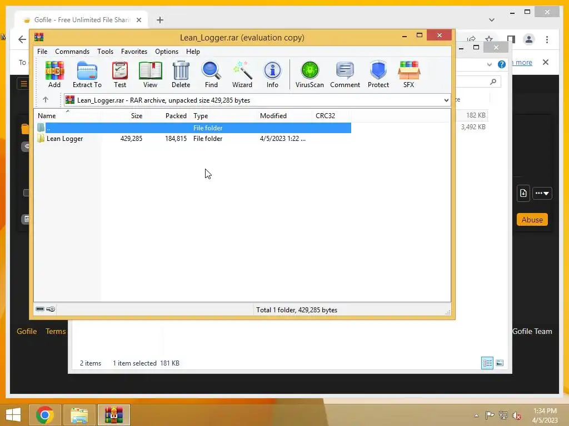Click the volume tray icon
Image resolution: width=569 pixels, height=426 pixels.
[516, 415]
